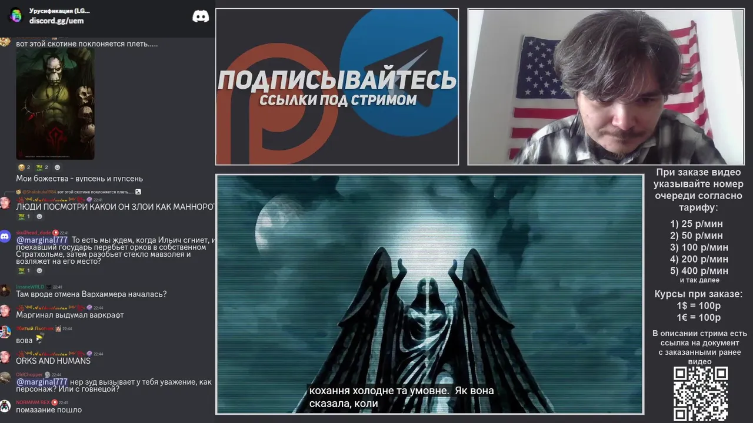Select tariff line "1) 25 р/мин"
Image resolution: width=753 pixels, height=423 pixels.
(697, 224)
